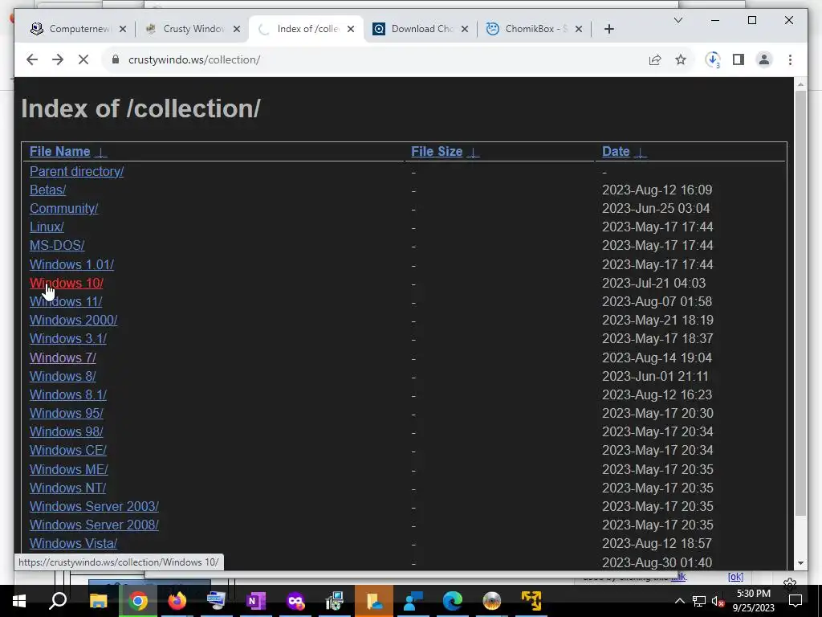Open the Windows 95 folder
Image resolution: width=822 pixels, height=617 pixels.
coord(66,414)
